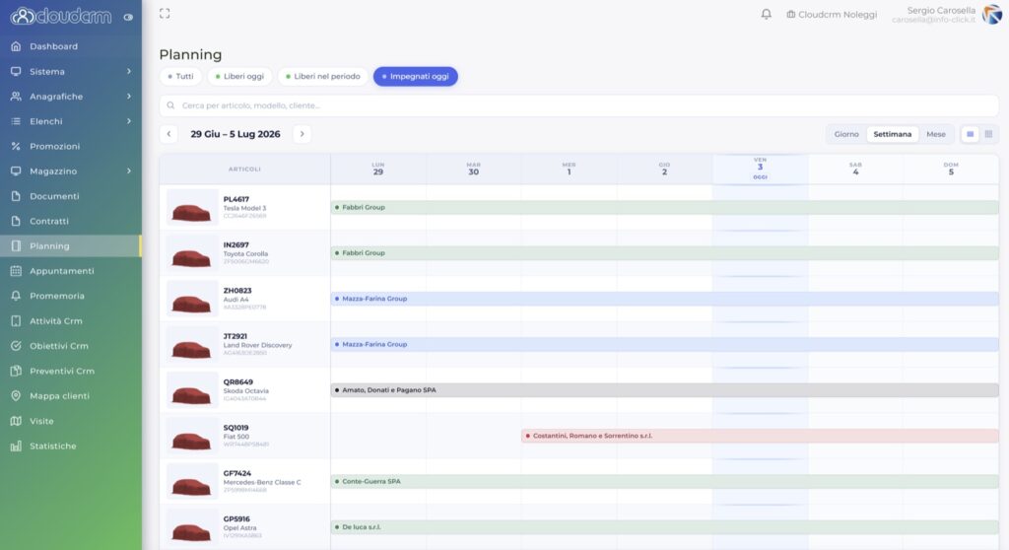
Task: Click Opel Astra car thumbnail
Action: point(192,527)
